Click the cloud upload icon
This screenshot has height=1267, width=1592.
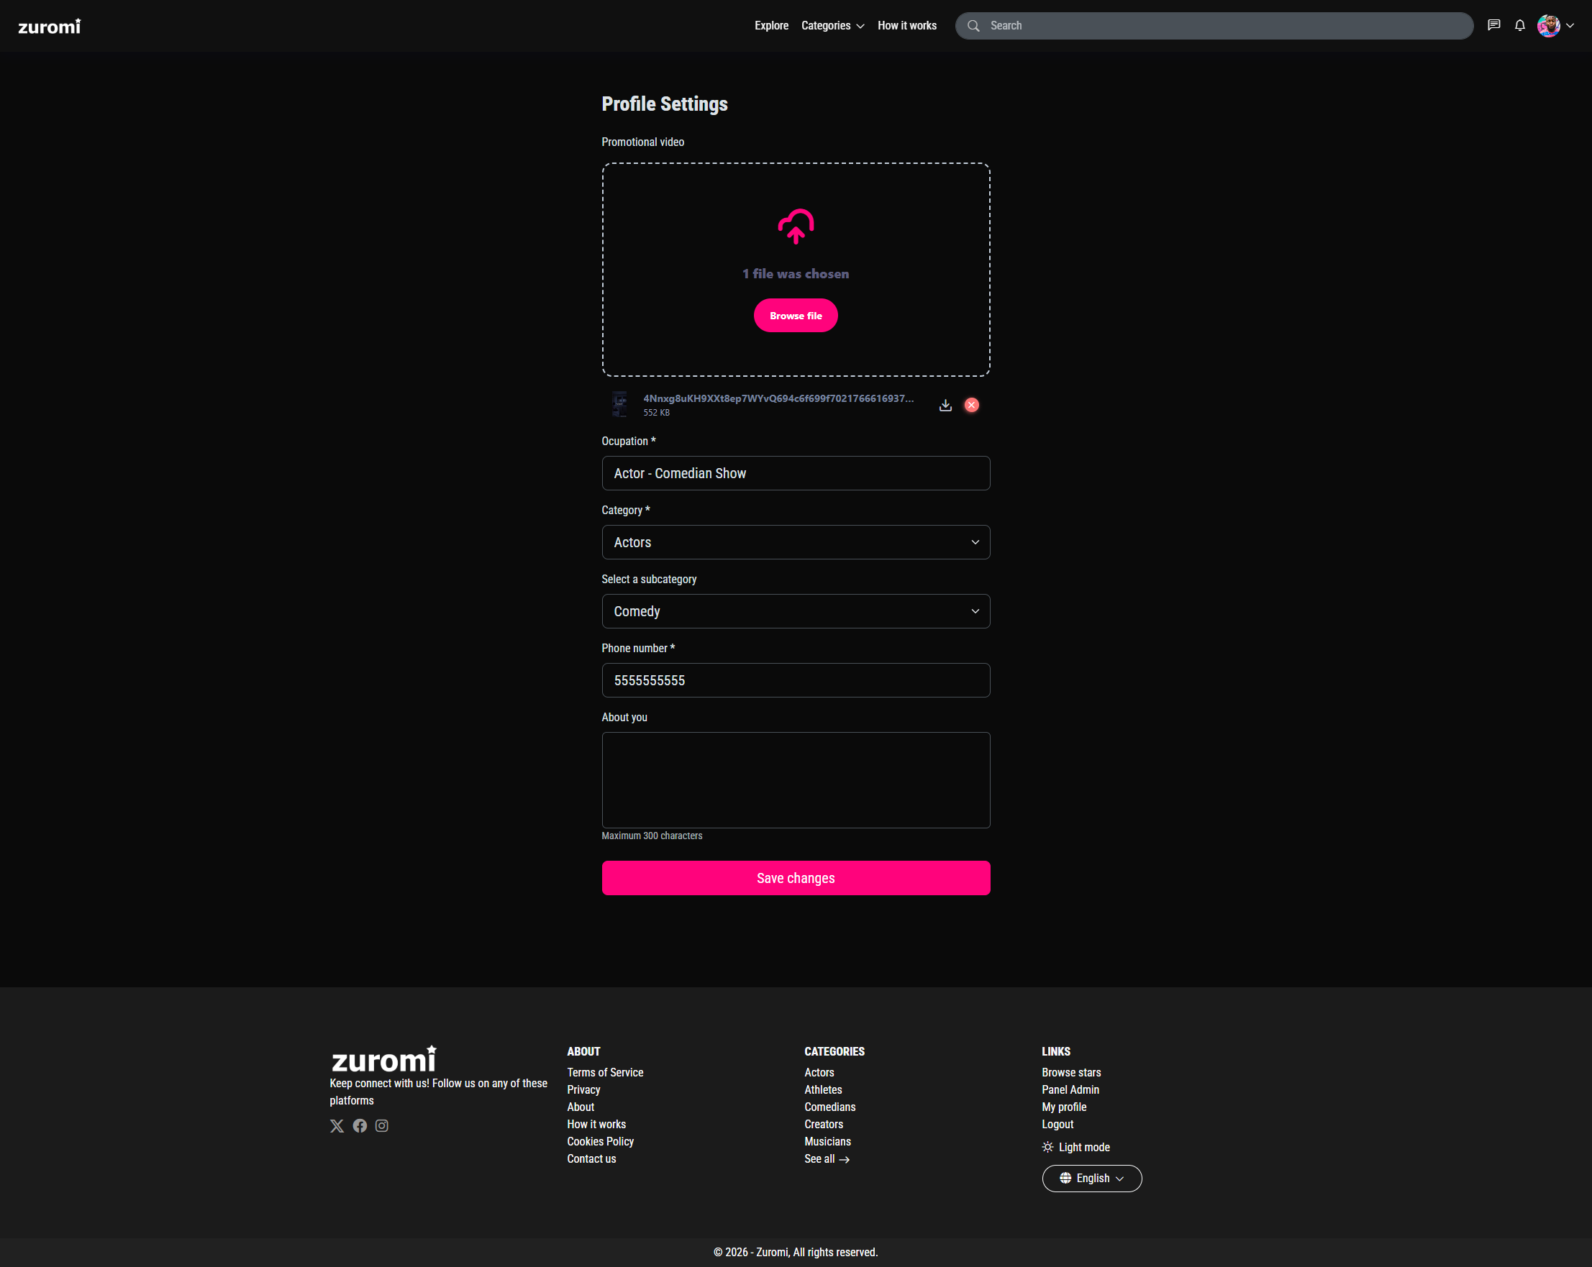point(795,227)
